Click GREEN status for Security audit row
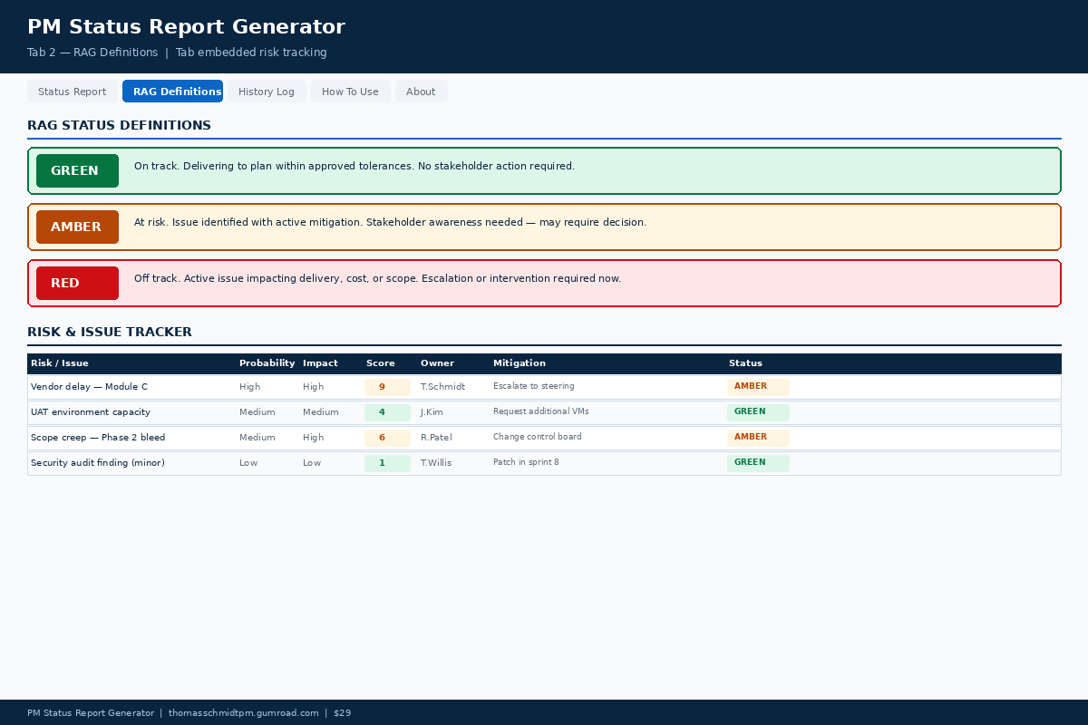1088x725 pixels. [757, 463]
